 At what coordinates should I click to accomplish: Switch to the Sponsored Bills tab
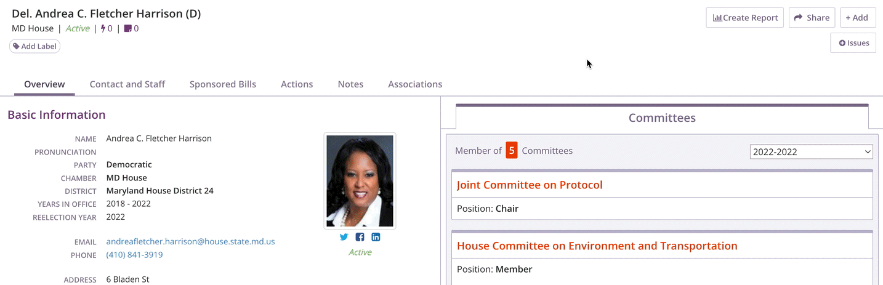tap(223, 84)
